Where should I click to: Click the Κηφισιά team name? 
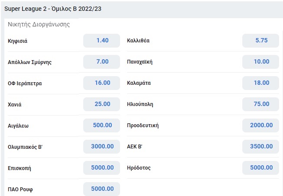(x=17, y=41)
